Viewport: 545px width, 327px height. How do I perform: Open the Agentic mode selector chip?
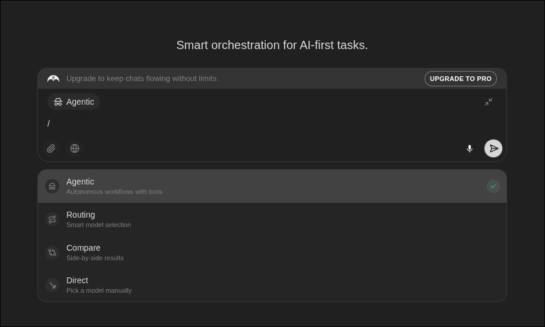click(x=74, y=102)
